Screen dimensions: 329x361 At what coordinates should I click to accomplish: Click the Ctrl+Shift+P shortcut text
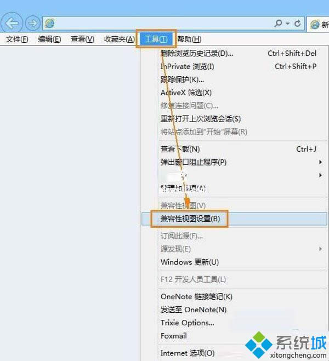pyautogui.click(x=296, y=66)
